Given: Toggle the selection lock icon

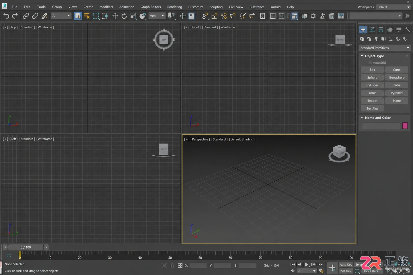Looking at the screenshot, I should click(172, 266).
